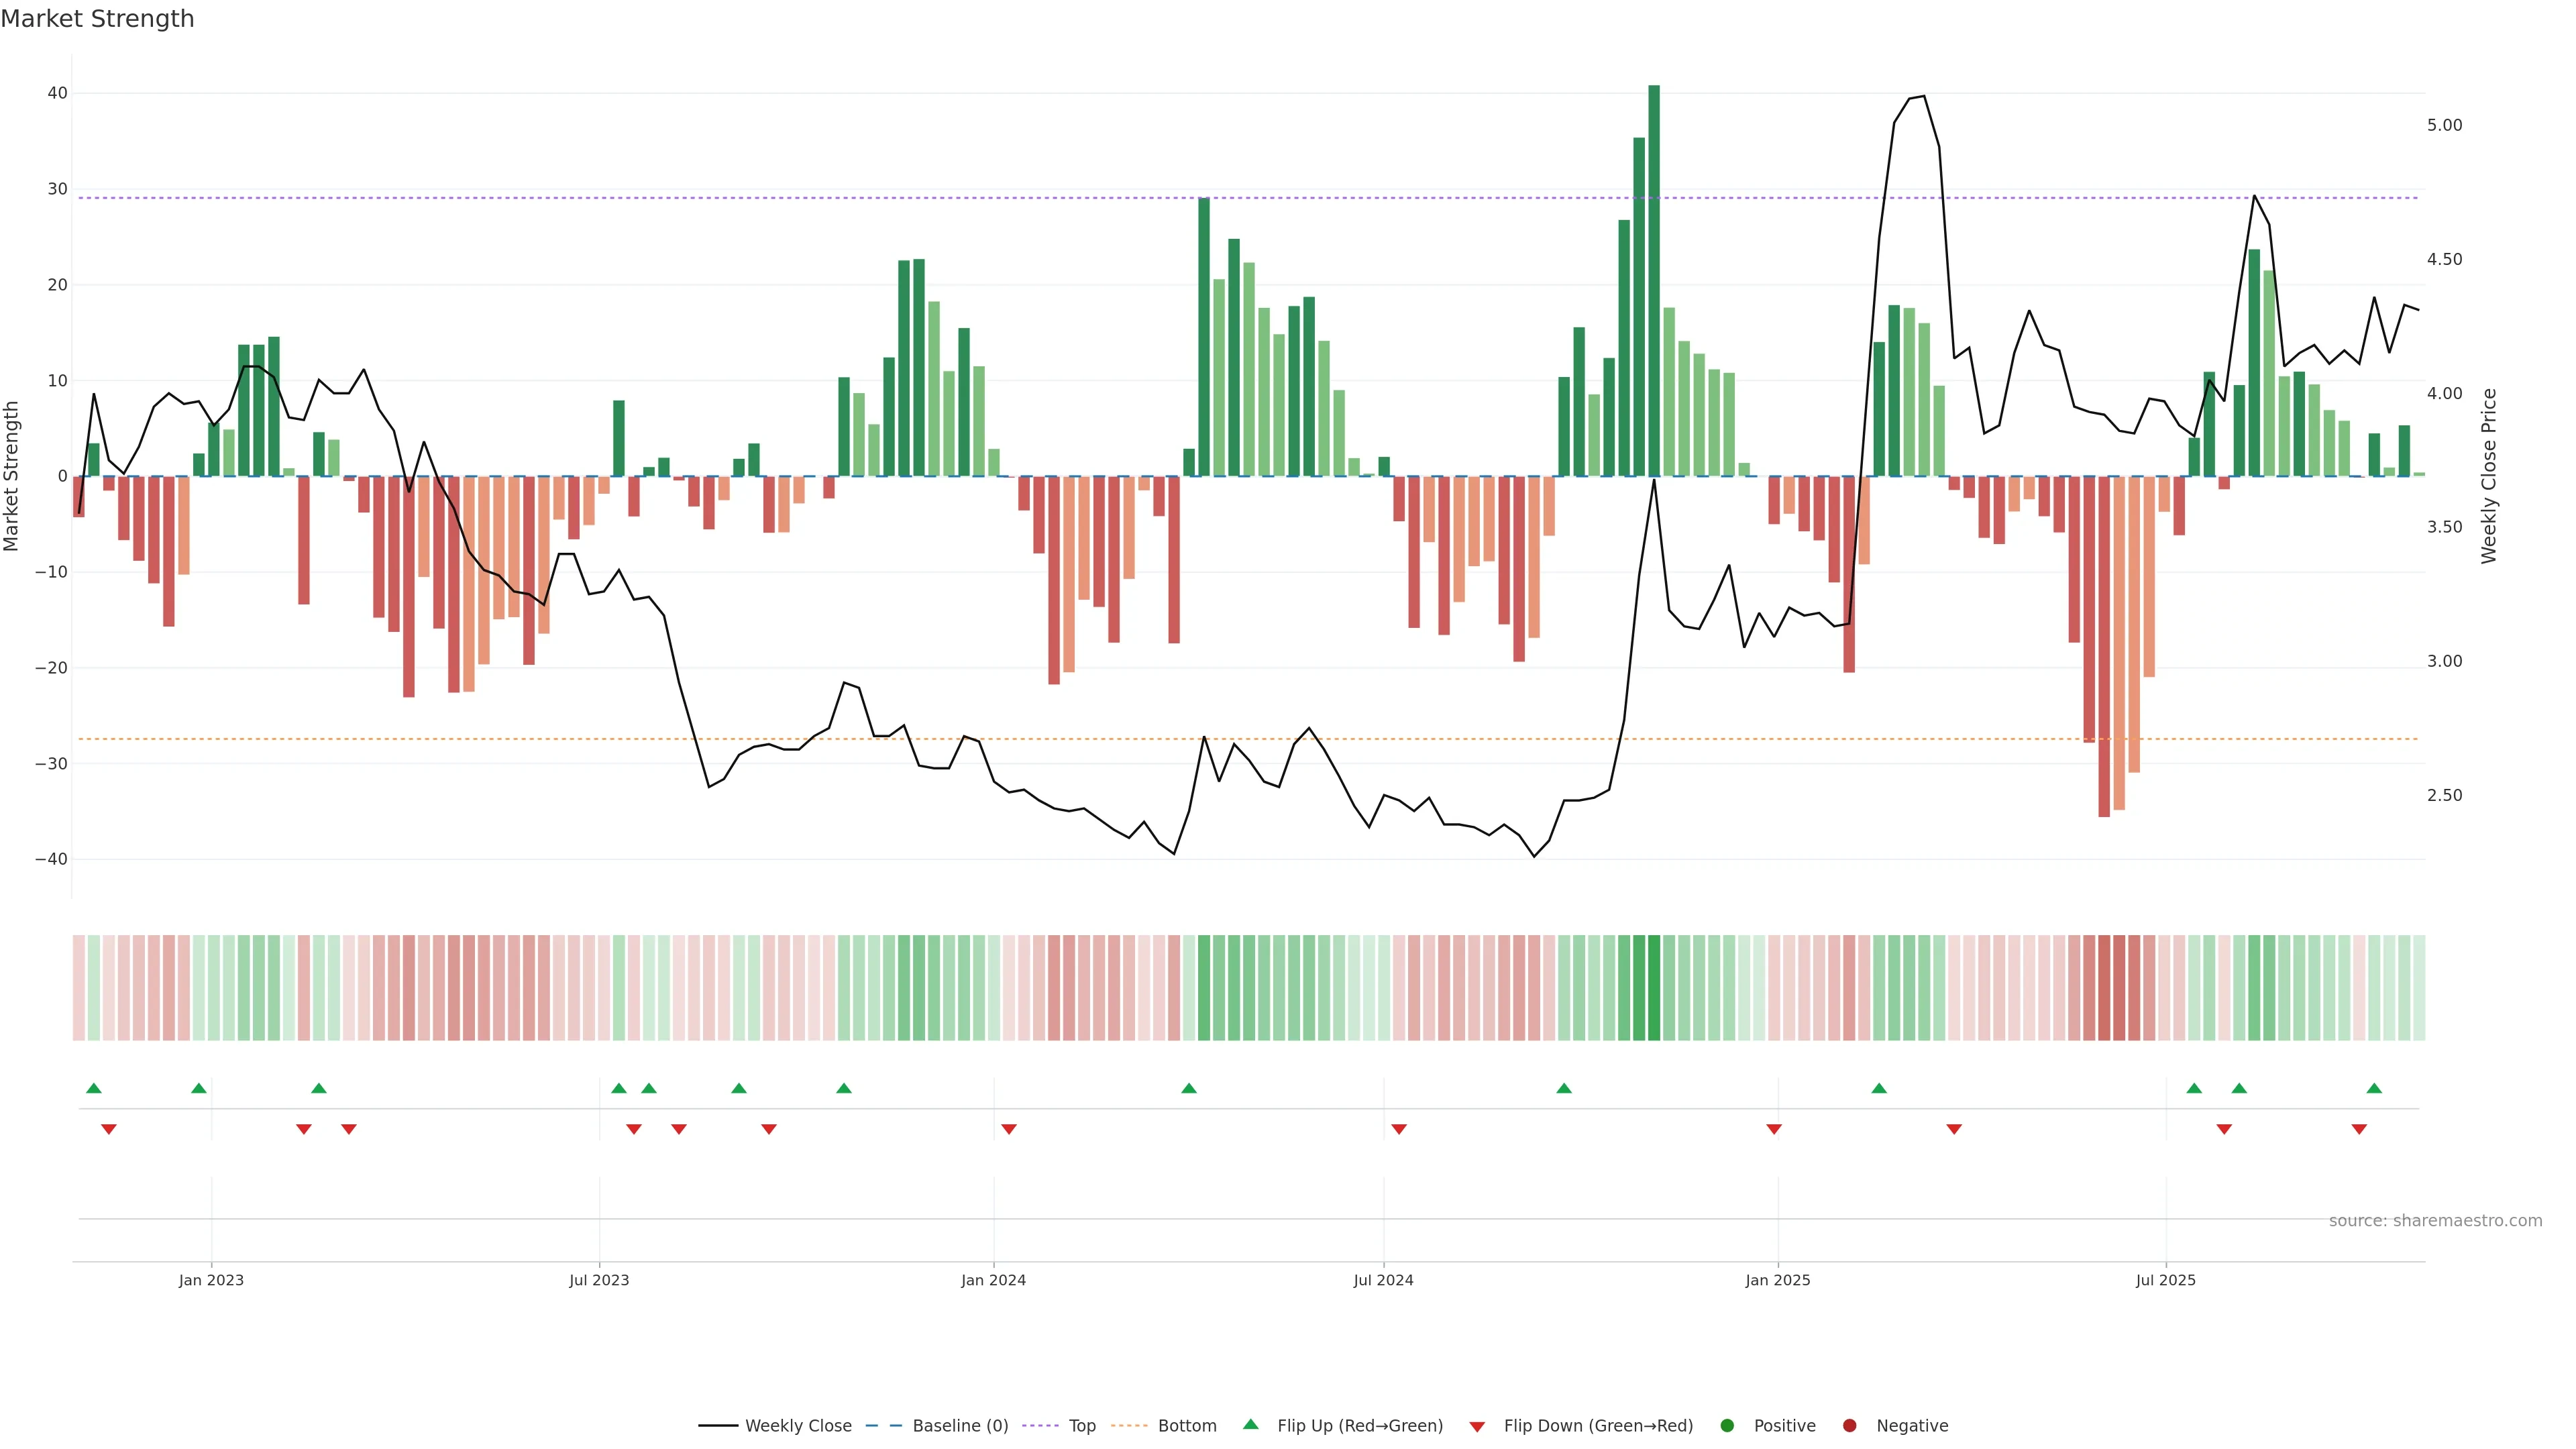Image resolution: width=2576 pixels, height=1449 pixels.
Task: Click the Flip Up green triangle legend icon
Action: tap(1250, 1425)
